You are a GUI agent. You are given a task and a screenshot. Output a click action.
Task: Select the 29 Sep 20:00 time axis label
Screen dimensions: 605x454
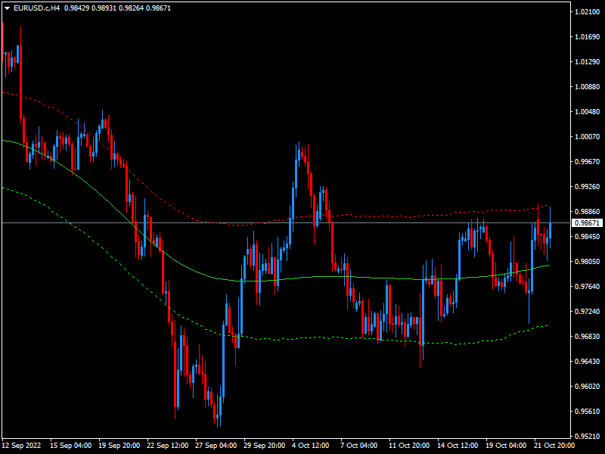[x=264, y=446]
